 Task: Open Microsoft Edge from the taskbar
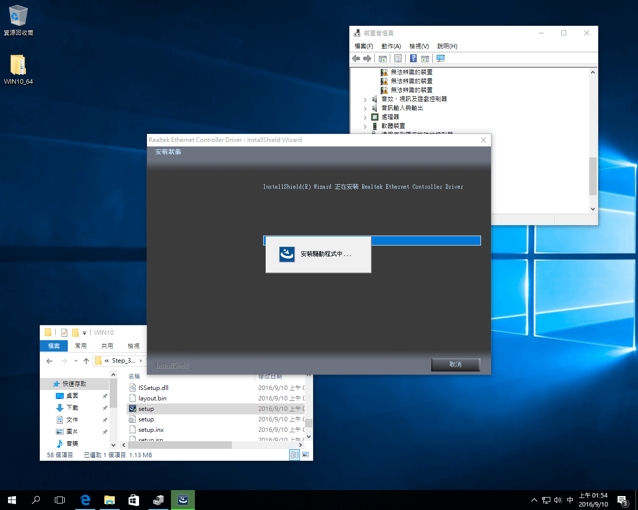85,500
